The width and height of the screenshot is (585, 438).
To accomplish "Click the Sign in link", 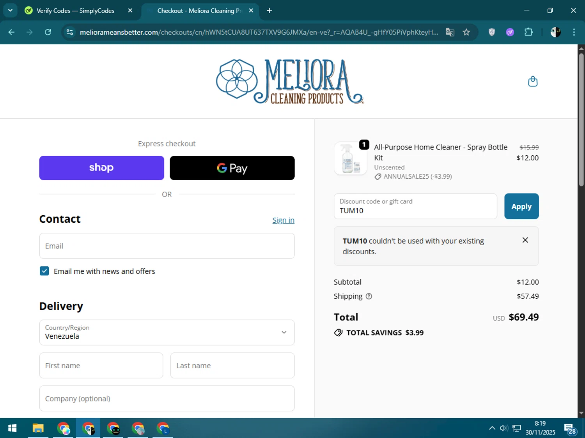I will pos(283,220).
